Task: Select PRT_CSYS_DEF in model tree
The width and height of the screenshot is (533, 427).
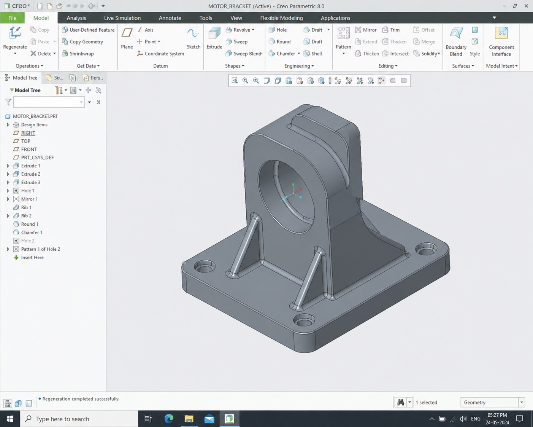Action: tap(37, 158)
